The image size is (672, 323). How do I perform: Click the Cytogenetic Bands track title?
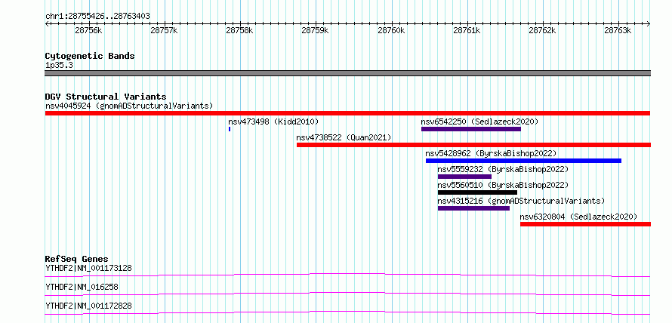point(90,56)
